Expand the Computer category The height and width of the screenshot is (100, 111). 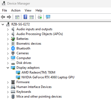pyautogui.click(x=8, y=58)
